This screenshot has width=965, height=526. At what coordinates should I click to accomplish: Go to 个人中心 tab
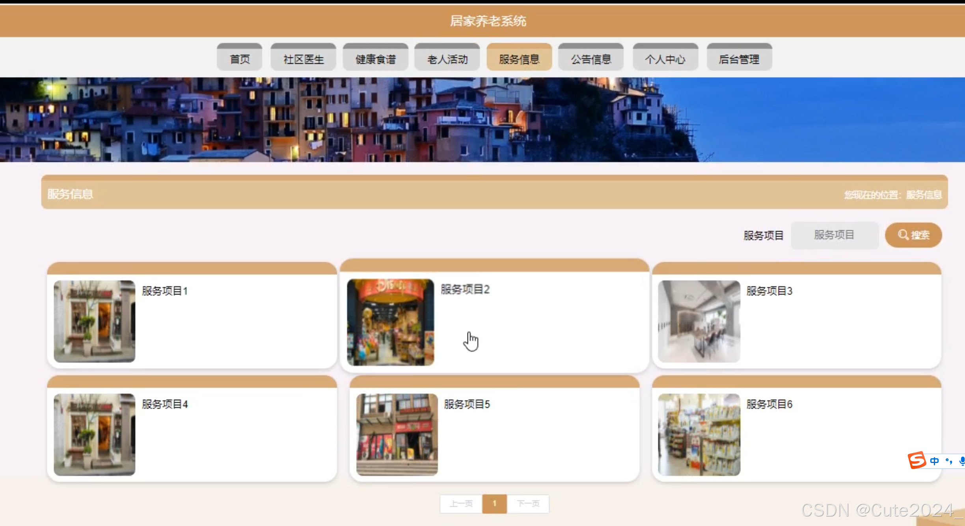[x=665, y=59]
